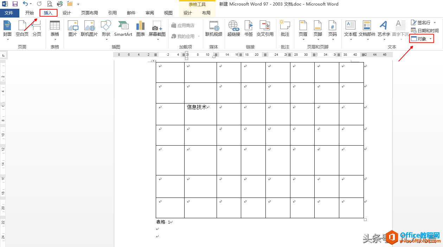Image resolution: width=443 pixels, height=247 pixels.
Task: Insert a cross-reference (交叉引用)
Action: click(x=265, y=29)
